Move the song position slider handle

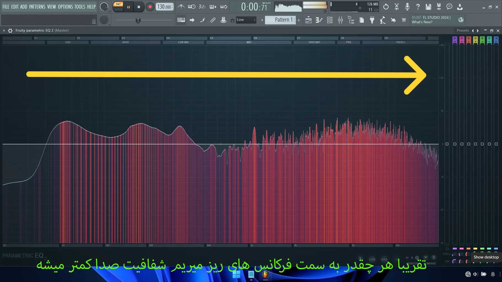click(x=138, y=20)
